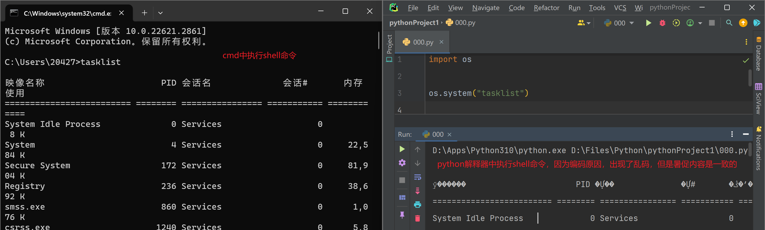Open the Project tool window sidebar
Viewport: 765px width, 230px height.
389,48
